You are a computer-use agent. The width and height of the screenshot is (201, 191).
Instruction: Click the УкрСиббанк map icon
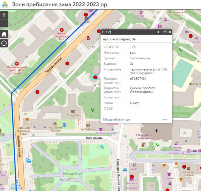pyautogui.click(x=88, y=125)
